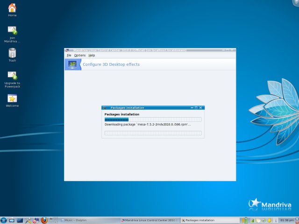299x224 pixels.
Task: Click the 3D Desktop effects icon
Action: tap(72, 64)
